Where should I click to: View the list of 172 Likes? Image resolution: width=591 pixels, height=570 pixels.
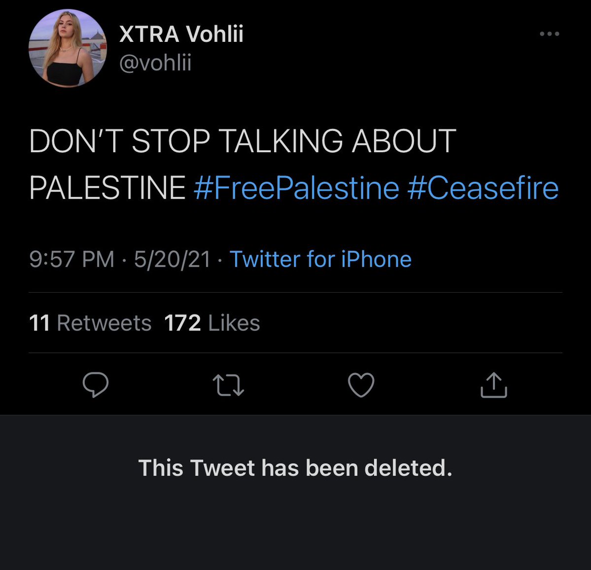coord(212,323)
